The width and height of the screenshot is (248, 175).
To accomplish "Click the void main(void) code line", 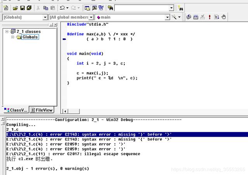I will point(85,54).
